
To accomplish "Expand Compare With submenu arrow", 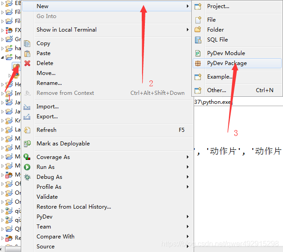I will [188, 237].
